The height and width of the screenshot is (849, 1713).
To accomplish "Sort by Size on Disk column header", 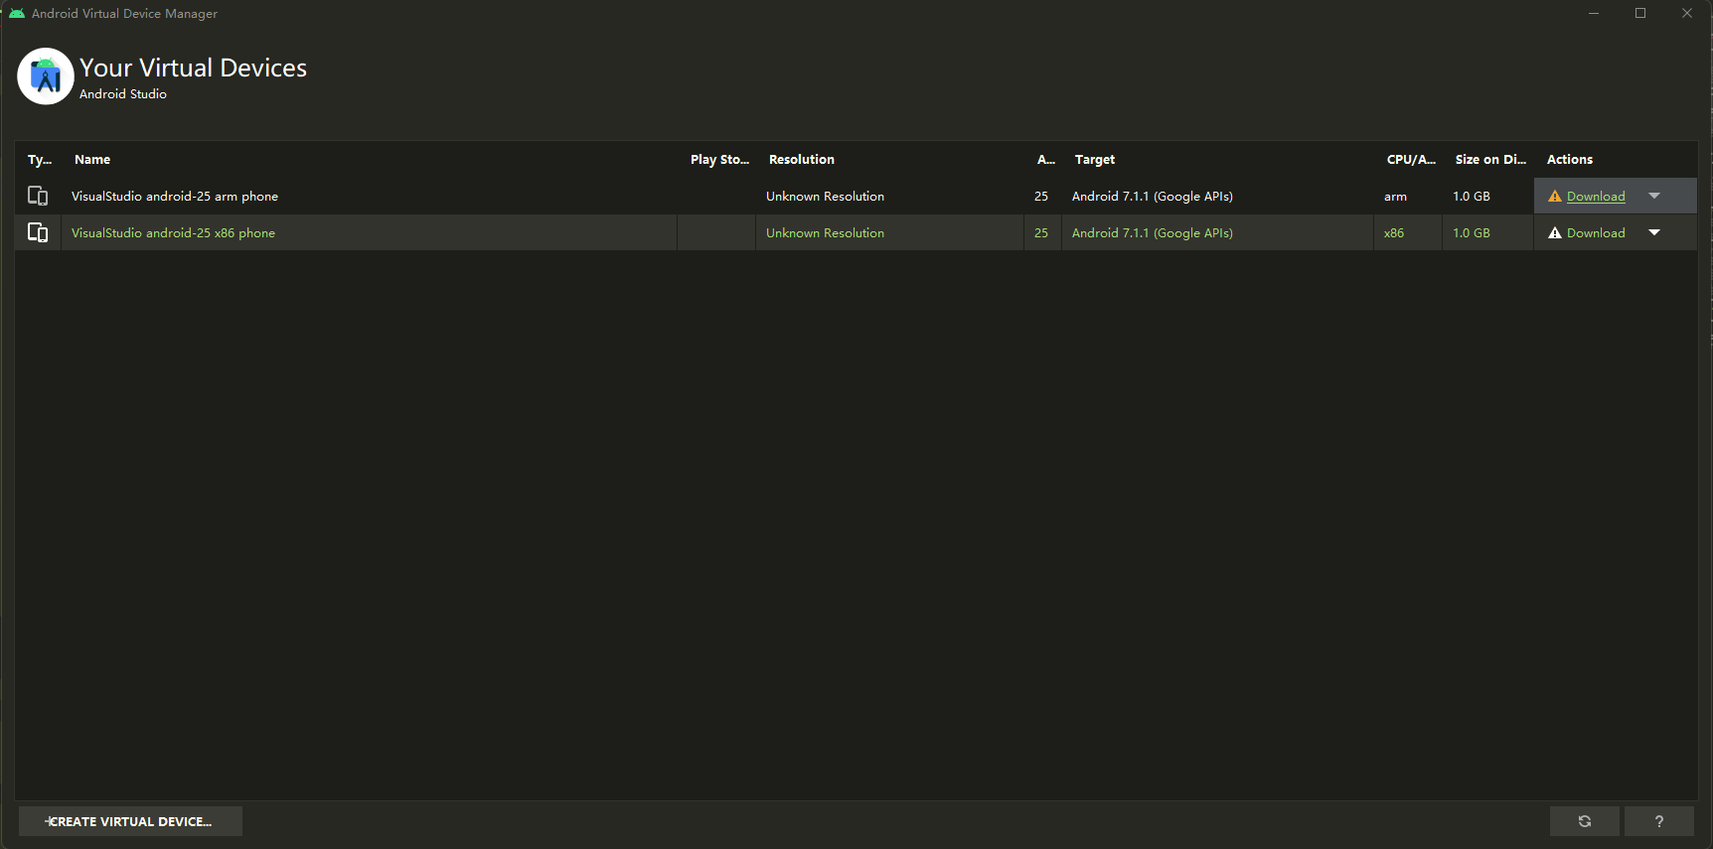I will tap(1490, 160).
